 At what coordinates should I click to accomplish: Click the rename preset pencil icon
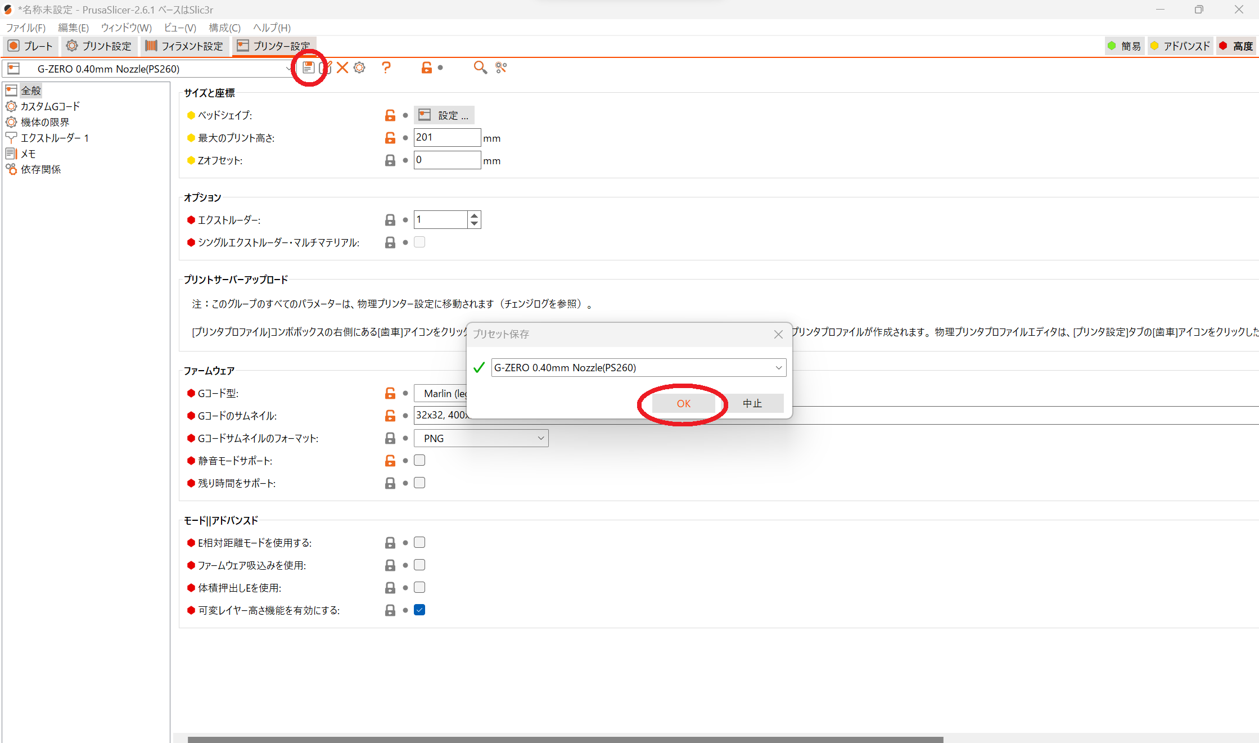click(326, 67)
